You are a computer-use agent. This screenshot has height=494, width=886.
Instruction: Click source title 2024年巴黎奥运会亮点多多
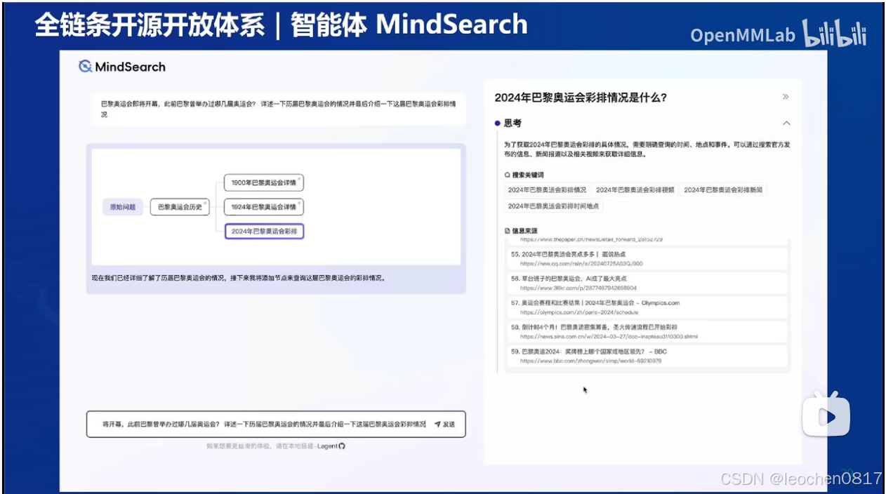(x=574, y=254)
